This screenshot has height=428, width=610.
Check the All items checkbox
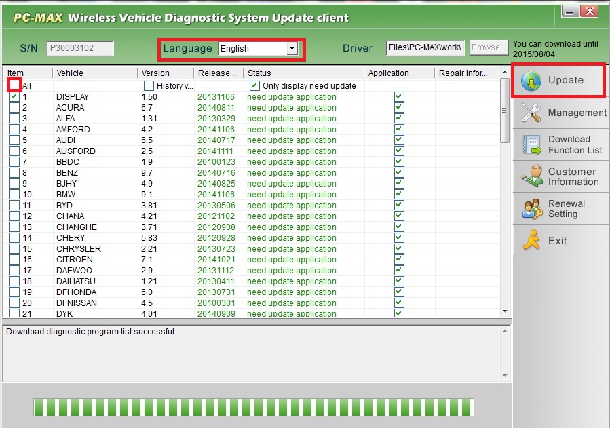coord(14,85)
